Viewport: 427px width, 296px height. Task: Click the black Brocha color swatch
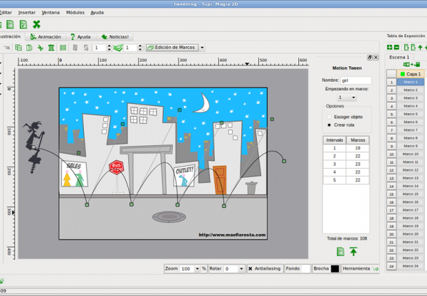[335, 269]
